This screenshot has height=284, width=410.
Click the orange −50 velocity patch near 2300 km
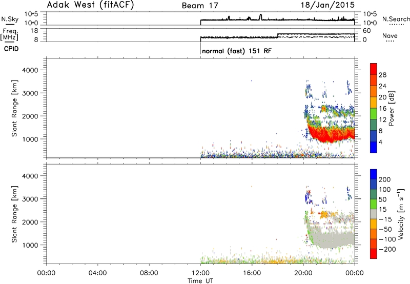324,215
